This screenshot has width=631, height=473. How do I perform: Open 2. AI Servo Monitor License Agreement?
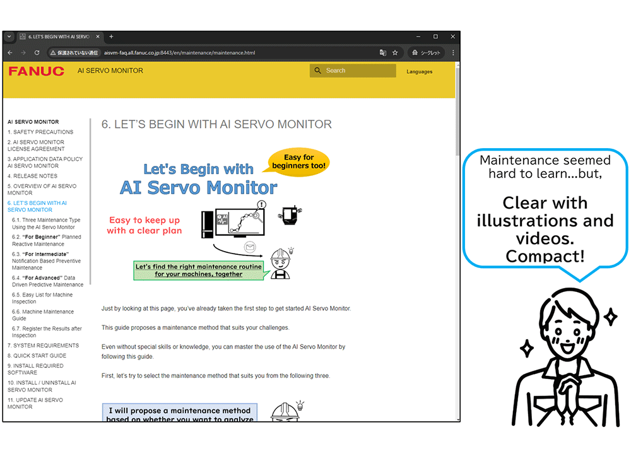click(36, 146)
